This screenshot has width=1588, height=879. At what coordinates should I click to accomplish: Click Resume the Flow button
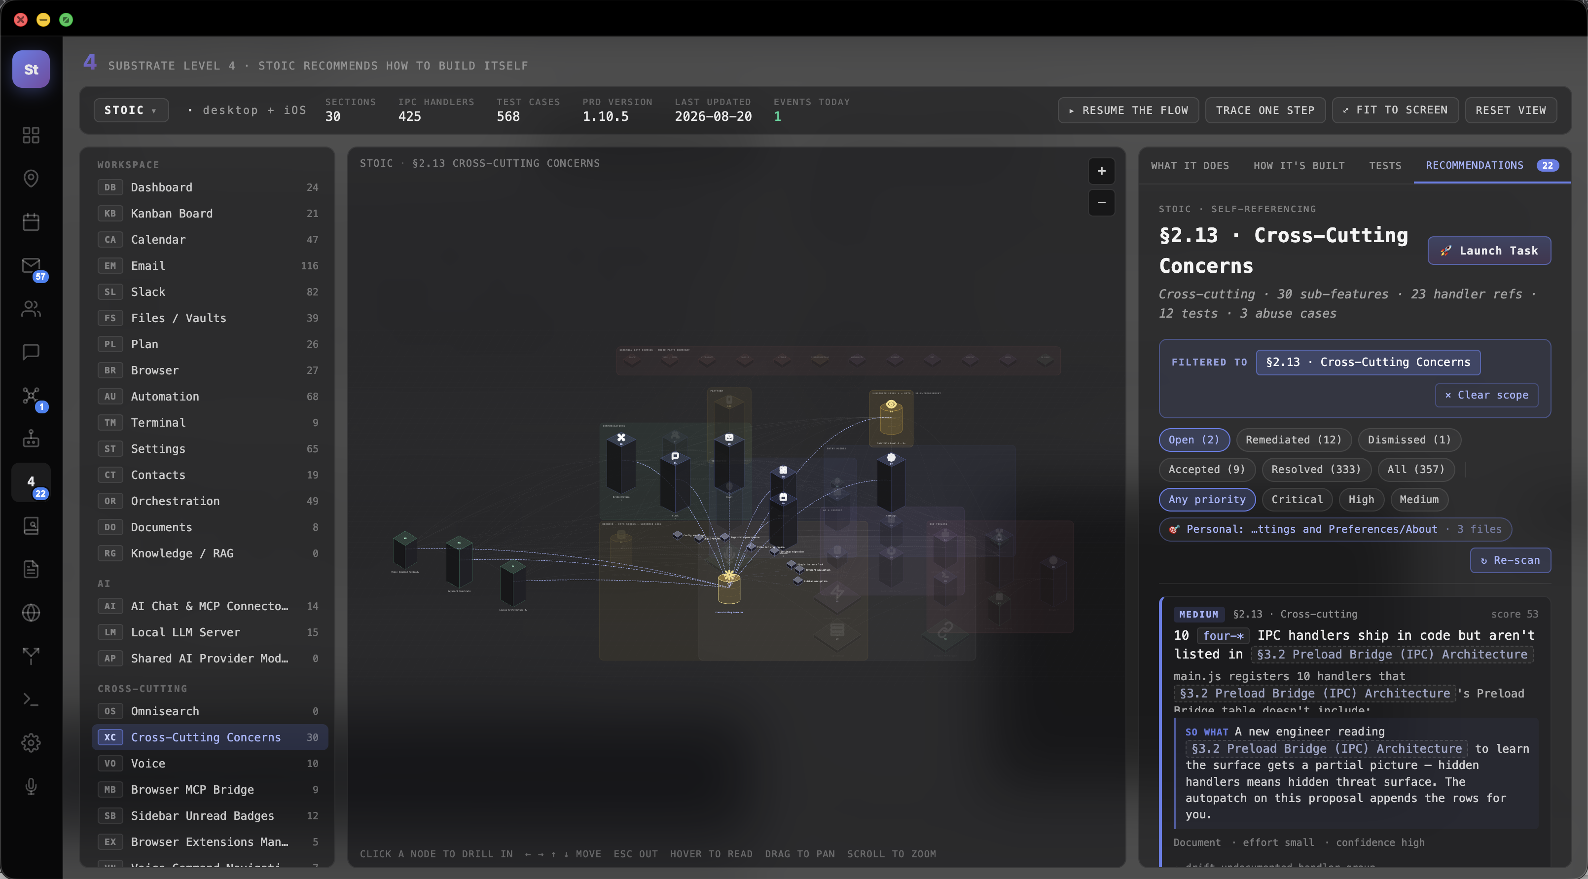pos(1128,110)
